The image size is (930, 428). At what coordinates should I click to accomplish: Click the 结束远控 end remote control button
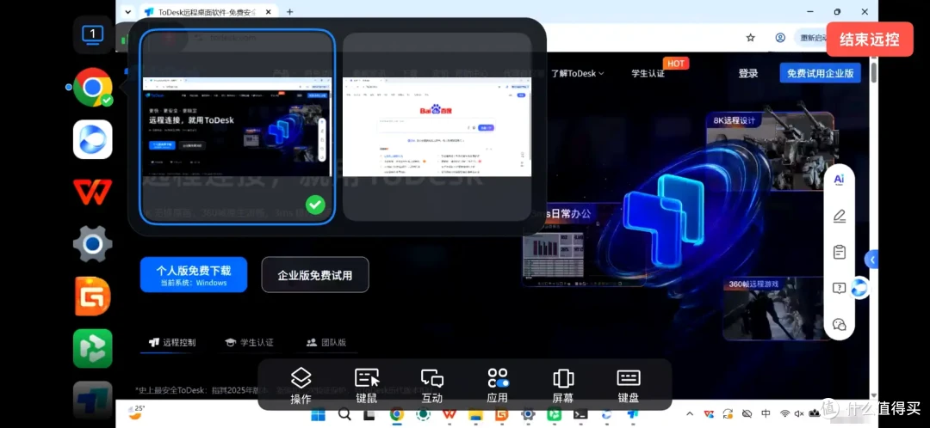click(x=870, y=39)
